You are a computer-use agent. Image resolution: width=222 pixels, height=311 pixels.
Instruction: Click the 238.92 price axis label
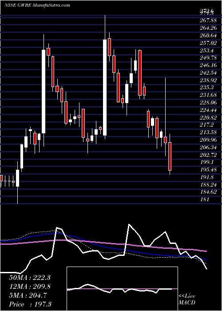coord(209,80)
